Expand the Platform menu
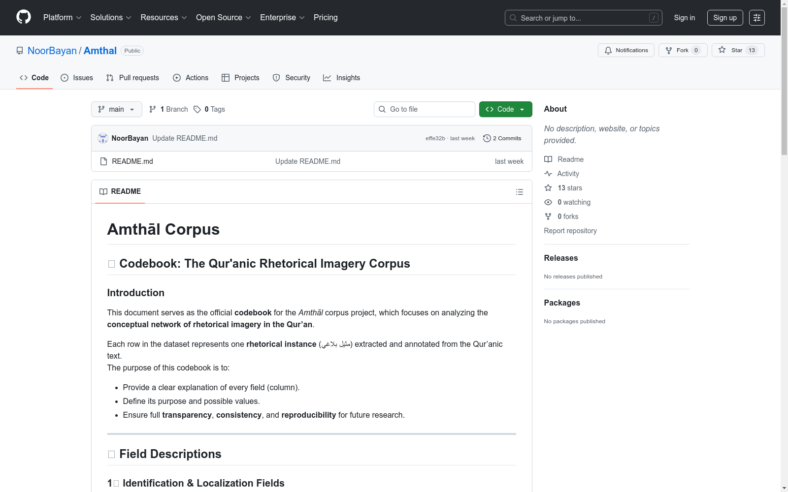Image resolution: width=788 pixels, height=492 pixels. pos(63,18)
